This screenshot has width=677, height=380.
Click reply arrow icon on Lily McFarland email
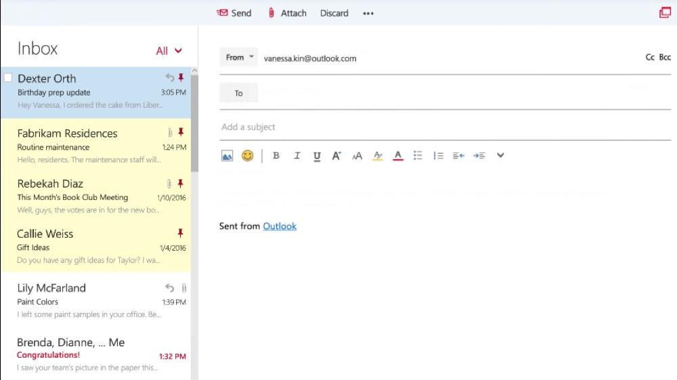click(170, 288)
